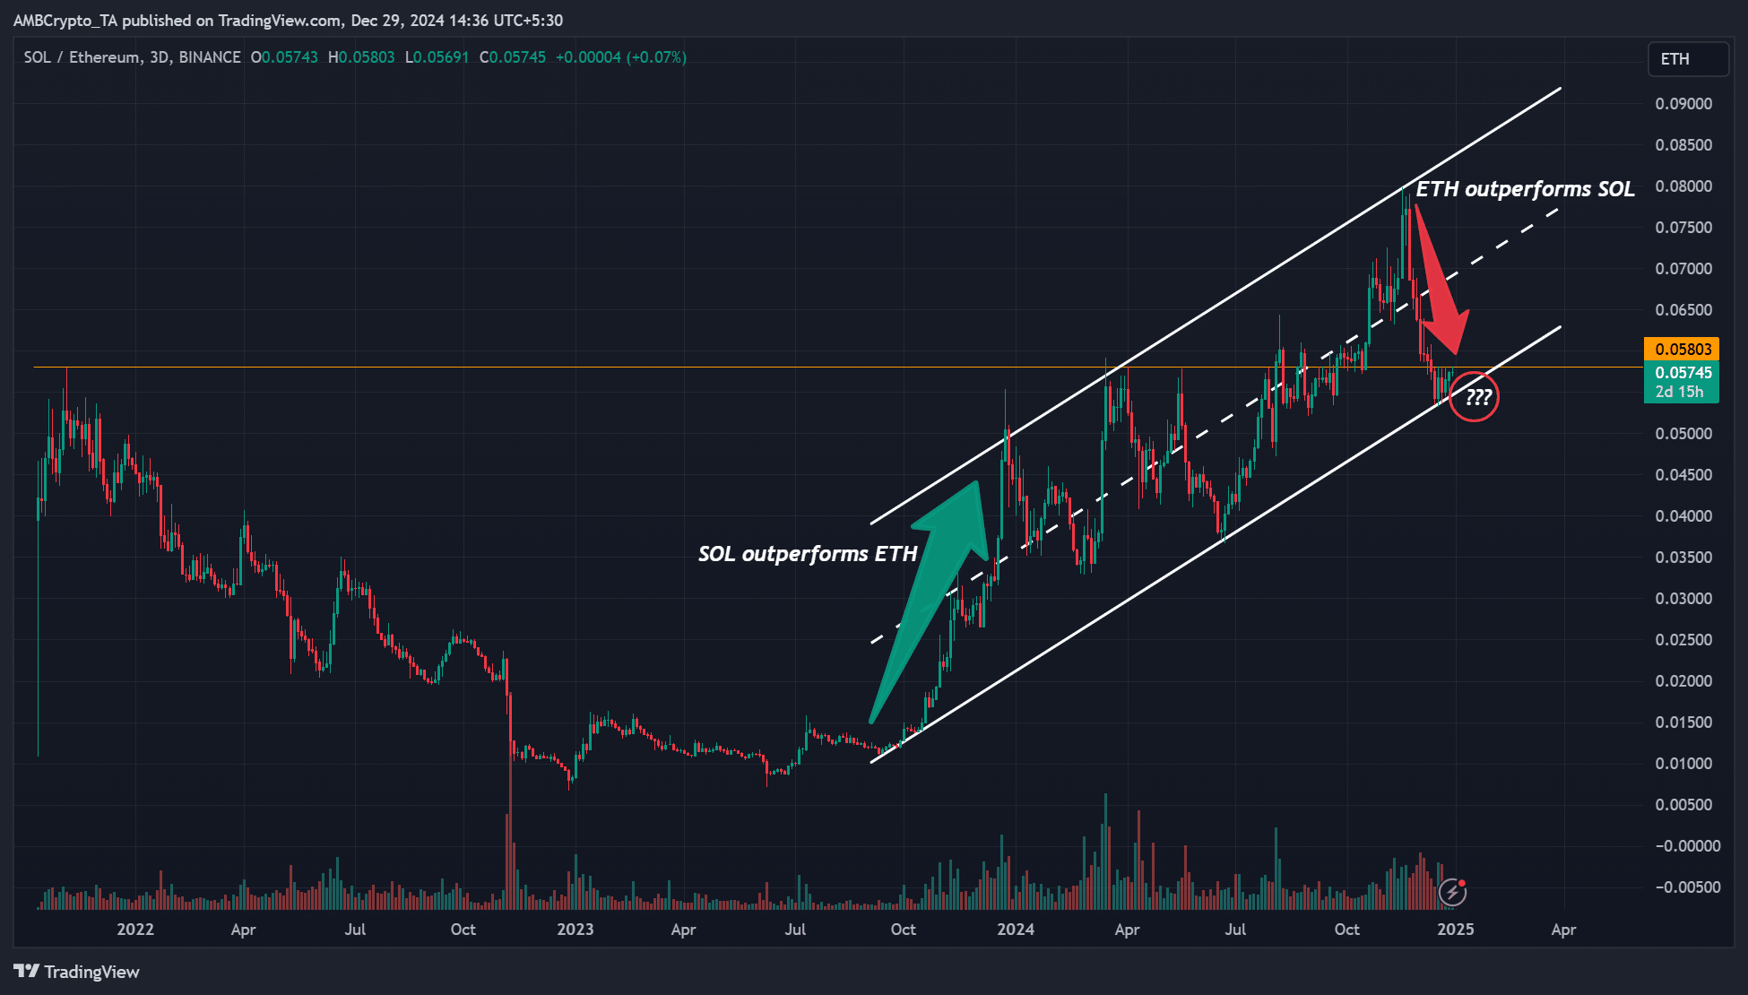Click the C0.05745 close value

pos(512,57)
